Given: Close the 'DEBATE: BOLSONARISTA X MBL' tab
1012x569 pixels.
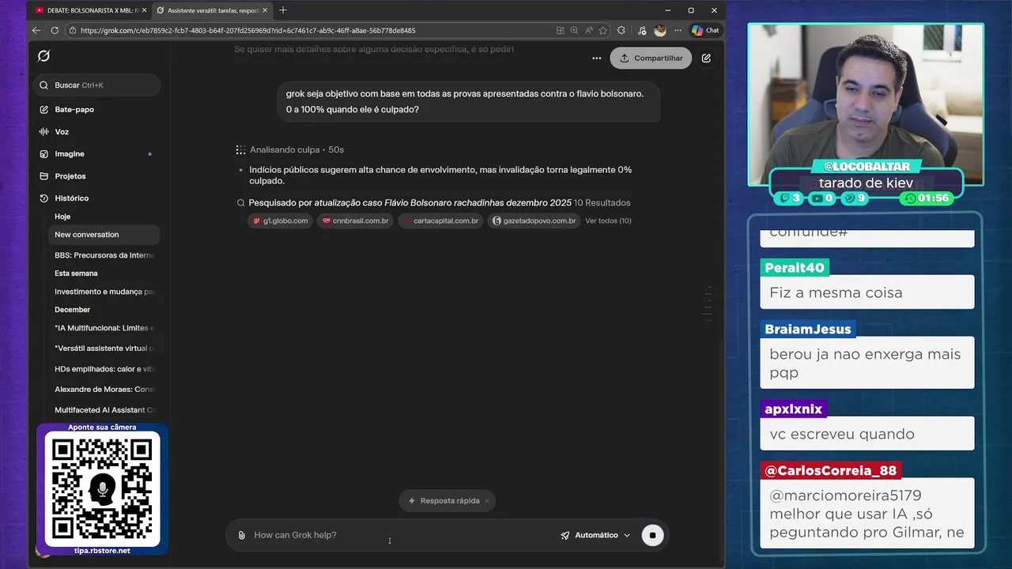Looking at the screenshot, I should click(x=144, y=10).
